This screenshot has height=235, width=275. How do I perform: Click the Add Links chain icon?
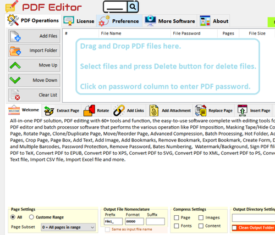(119, 110)
